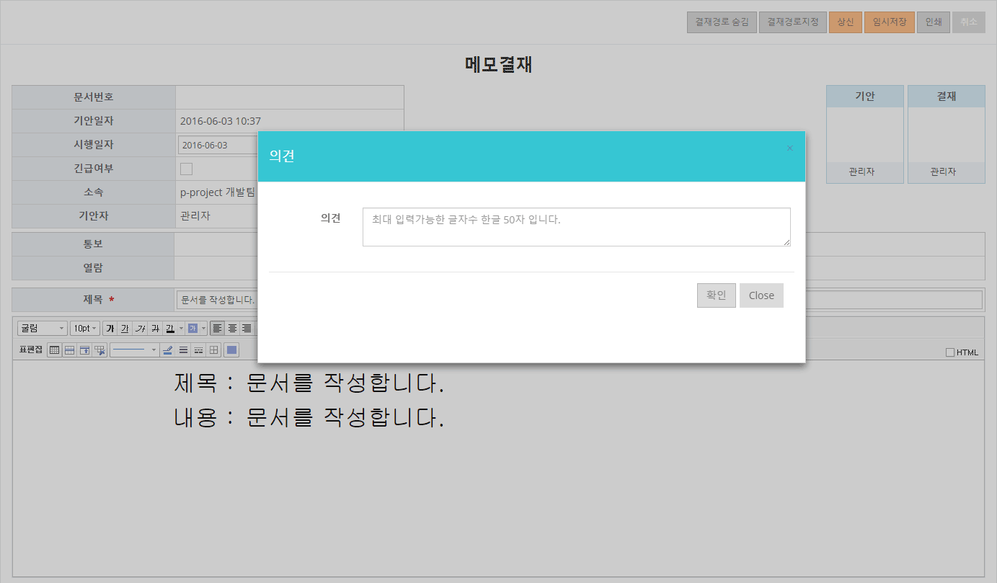Click the 열람 row label
The image size is (997, 583).
click(x=93, y=268)
